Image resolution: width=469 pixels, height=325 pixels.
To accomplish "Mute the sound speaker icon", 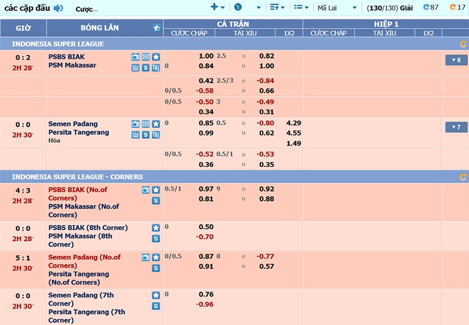I will [x=58, y=8].
